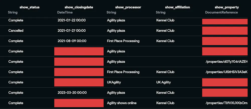Click the show_processor column header
The width and height of the screenshot is (251, 109).
128,7
